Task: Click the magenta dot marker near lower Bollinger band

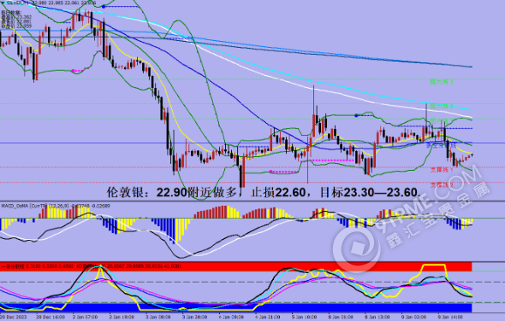Action: point(74,70)
